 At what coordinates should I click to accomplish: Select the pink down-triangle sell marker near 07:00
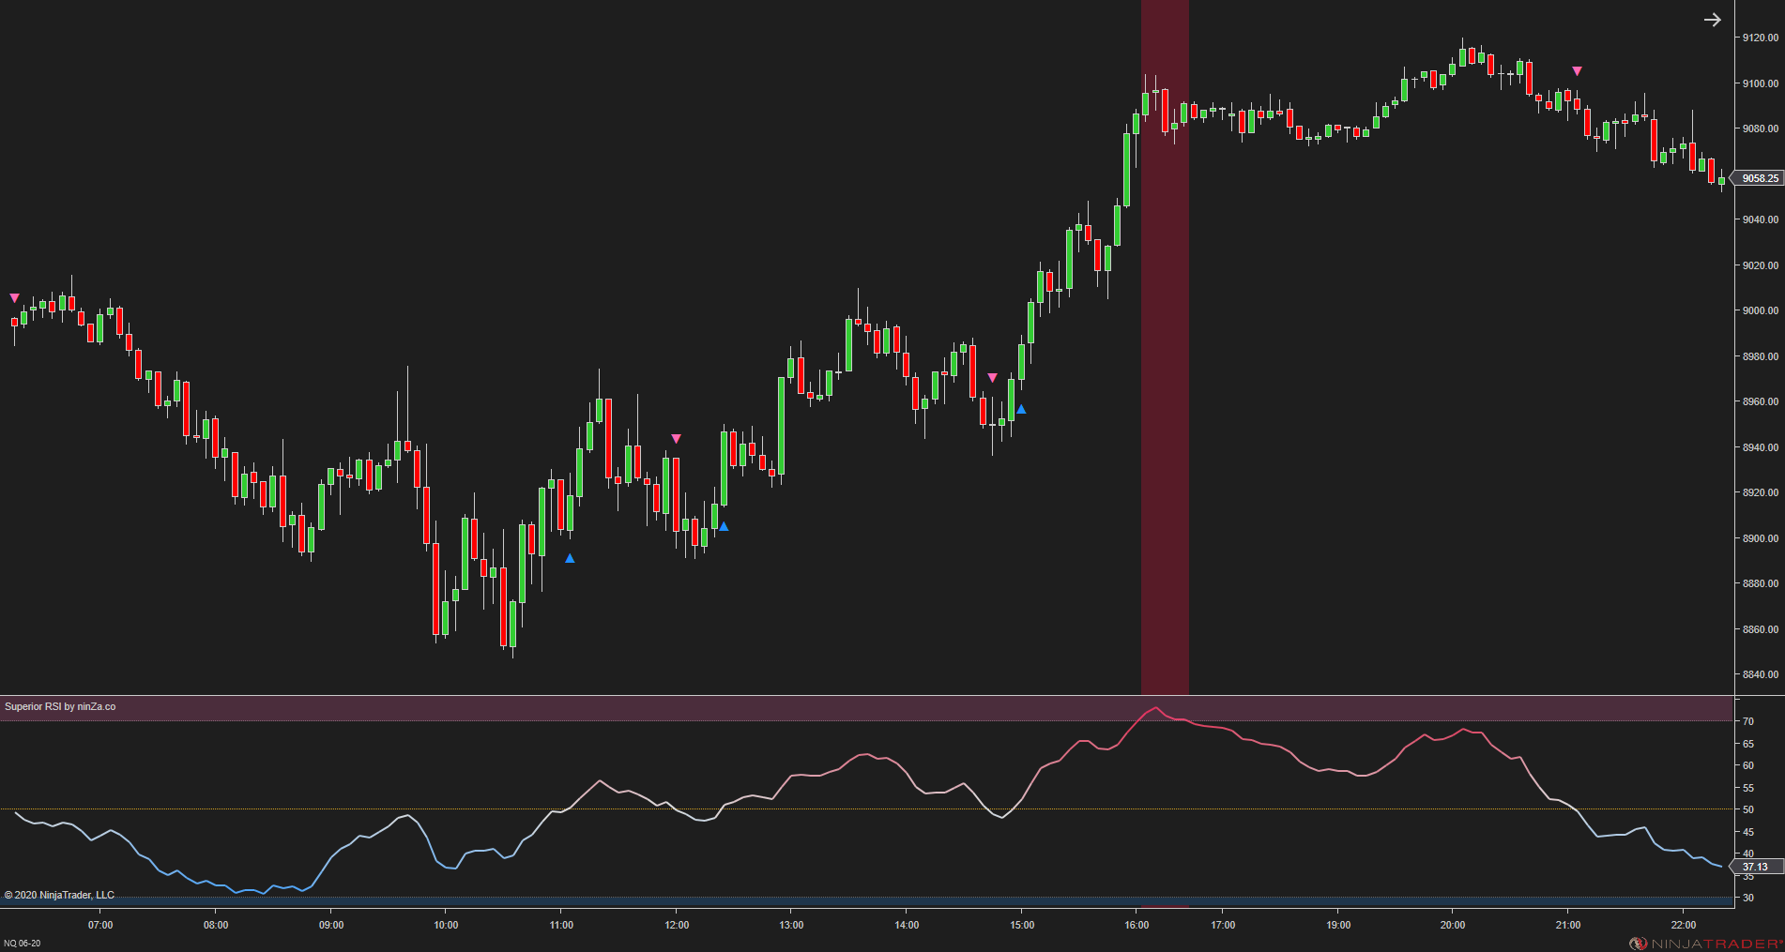tap(15, 296)
